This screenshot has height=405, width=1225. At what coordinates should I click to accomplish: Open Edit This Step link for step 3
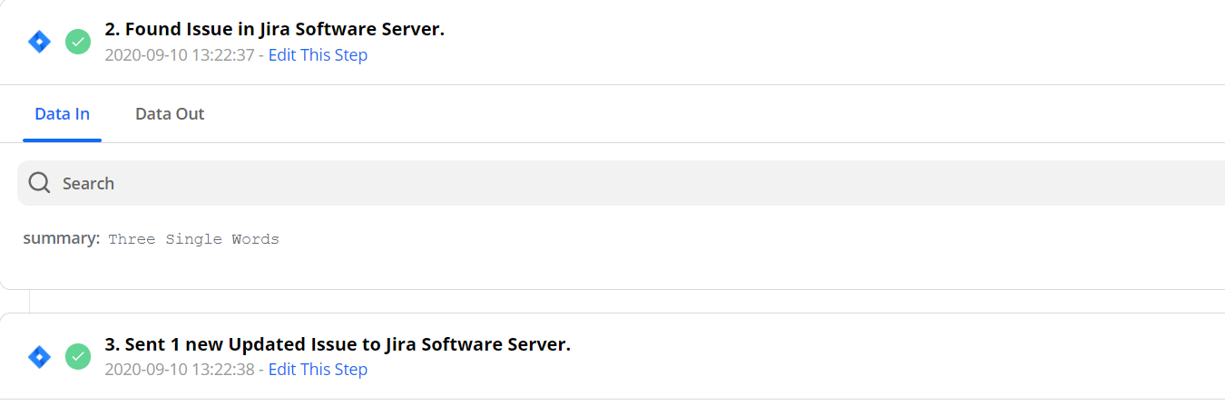(x=318, y=370)
